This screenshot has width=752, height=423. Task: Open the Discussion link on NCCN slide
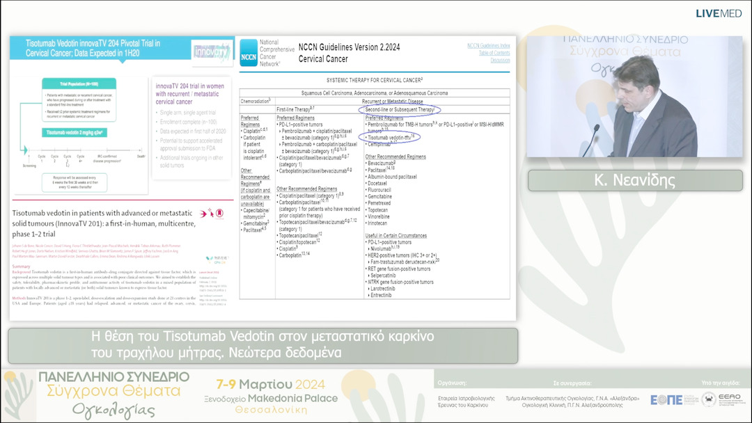(x=499, y=60)
